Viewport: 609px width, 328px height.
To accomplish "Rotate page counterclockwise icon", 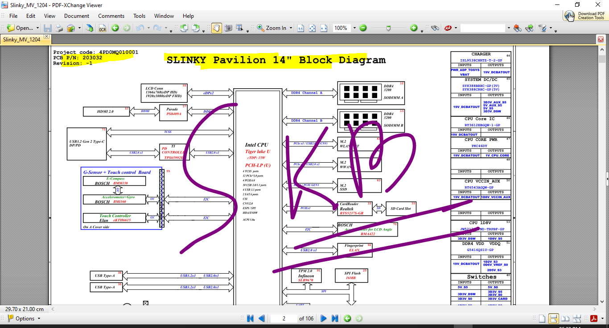I will point(184,28).
